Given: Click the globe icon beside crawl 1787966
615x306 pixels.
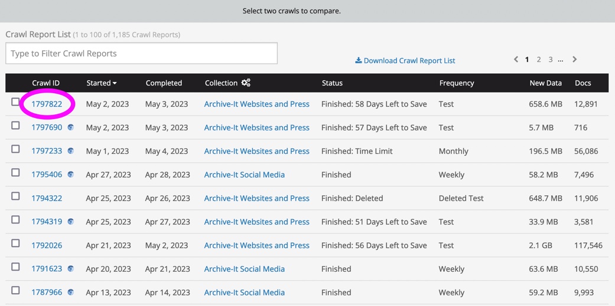Looking at the screenshot, I should [x=70, y=292].
